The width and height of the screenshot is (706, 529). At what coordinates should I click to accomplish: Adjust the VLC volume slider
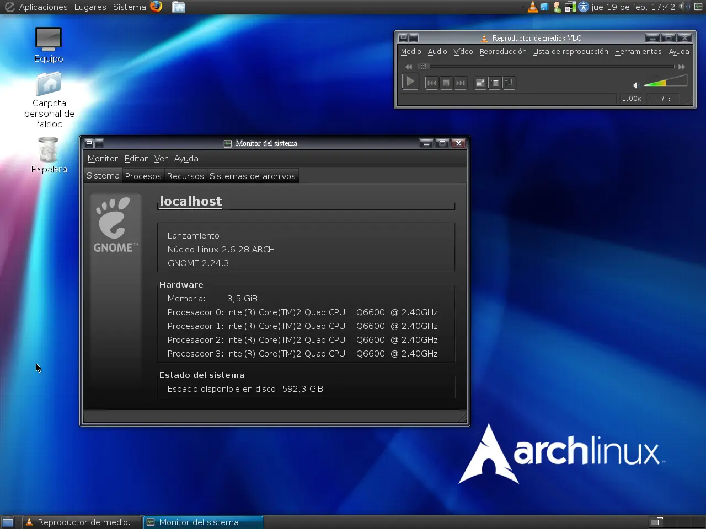coord(665,82)
